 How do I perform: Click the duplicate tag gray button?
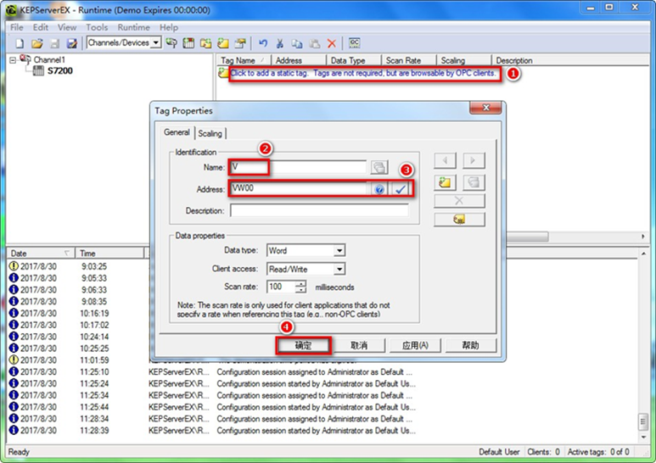474,182
